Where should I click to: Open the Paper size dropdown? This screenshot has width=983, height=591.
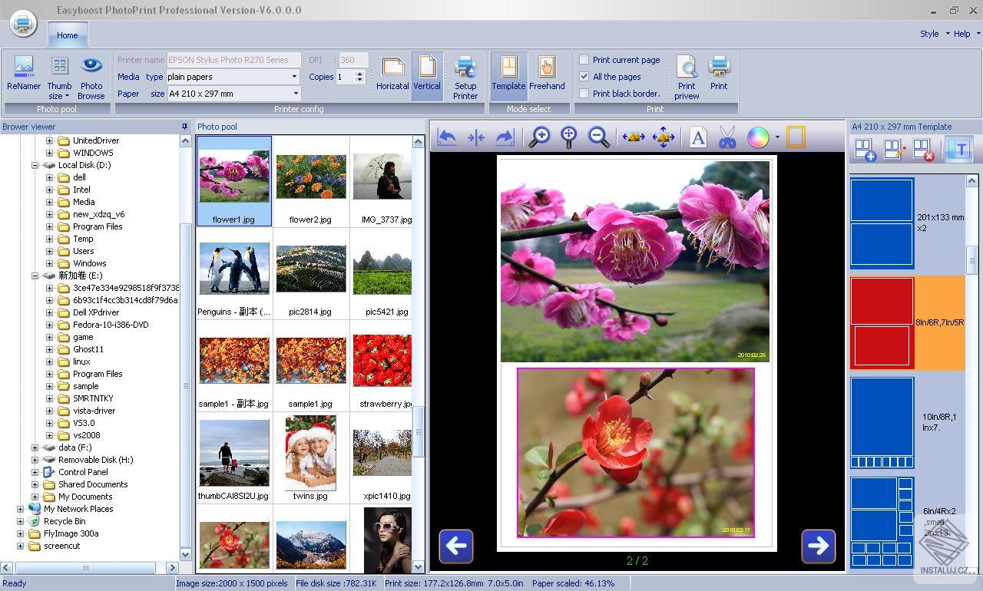click(x=295, y=93)
